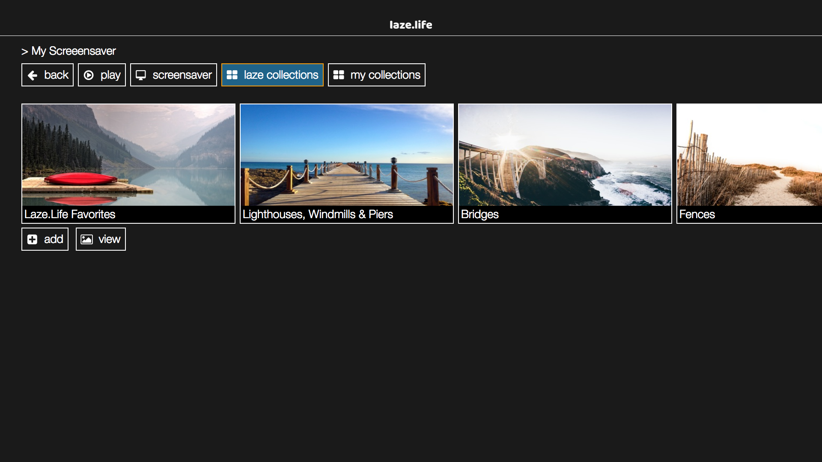This screenshot has height=462, width=822.
Task: Click the grid icon beside laze collections
Action: click(x=233, y=75)
